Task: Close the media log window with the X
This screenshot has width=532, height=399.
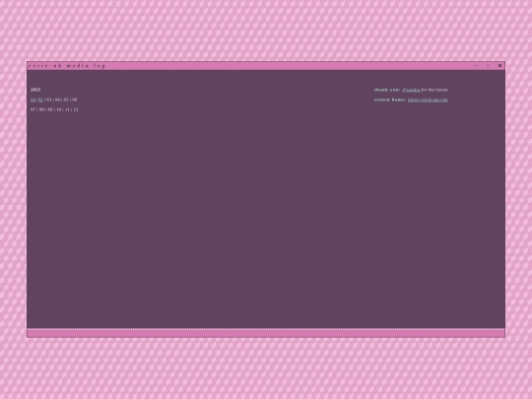Action: click(x=499, y=65)
